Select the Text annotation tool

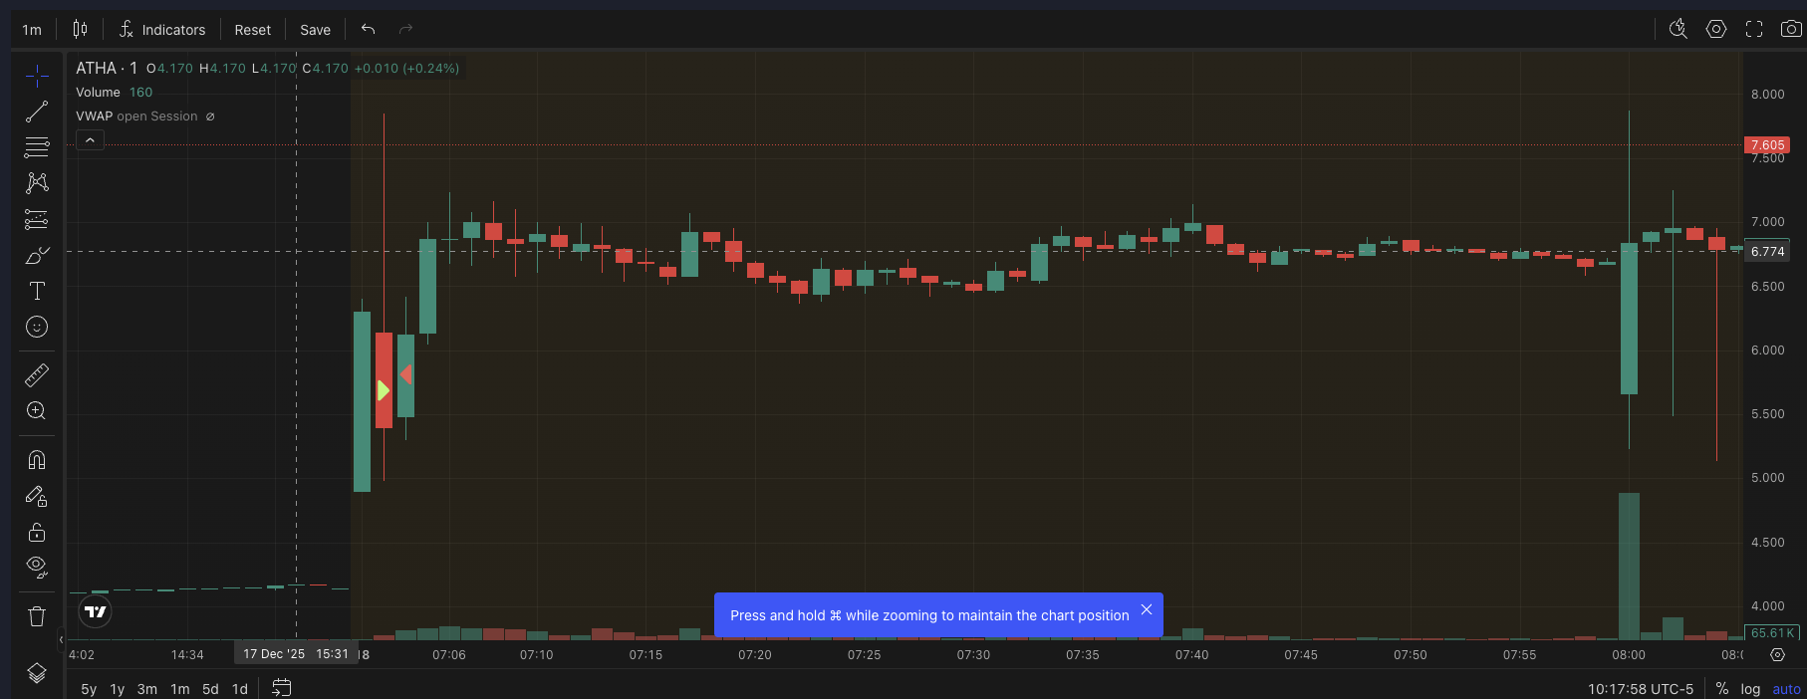(37, 291)
